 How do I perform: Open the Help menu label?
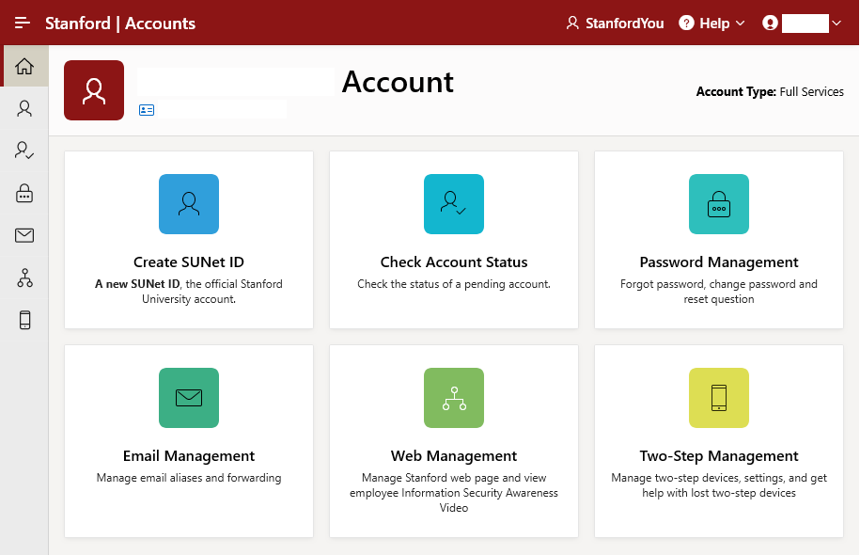coord(714,24)
